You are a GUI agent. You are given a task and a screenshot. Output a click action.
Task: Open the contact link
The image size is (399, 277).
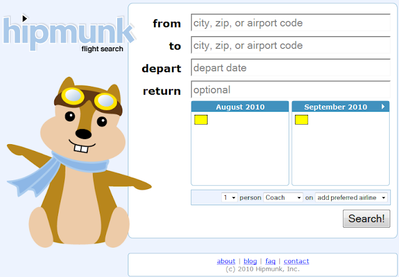pos(297,261)
